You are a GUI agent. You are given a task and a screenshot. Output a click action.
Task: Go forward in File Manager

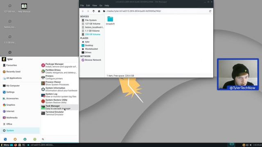coord(88,11)
